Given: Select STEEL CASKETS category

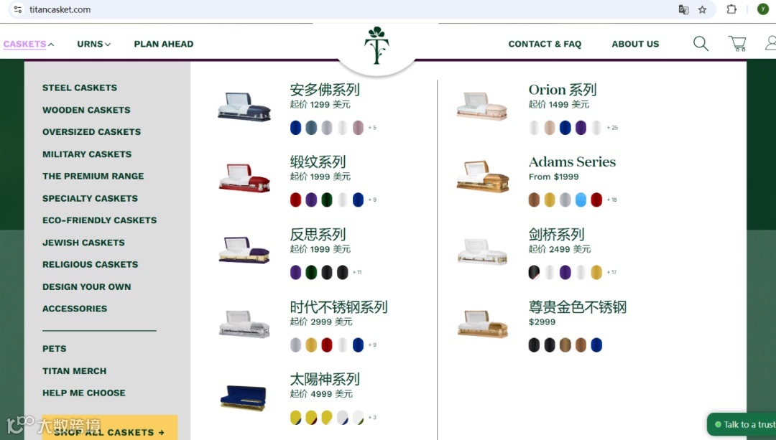Looking at the screenshot, I should tap(80, 88).
